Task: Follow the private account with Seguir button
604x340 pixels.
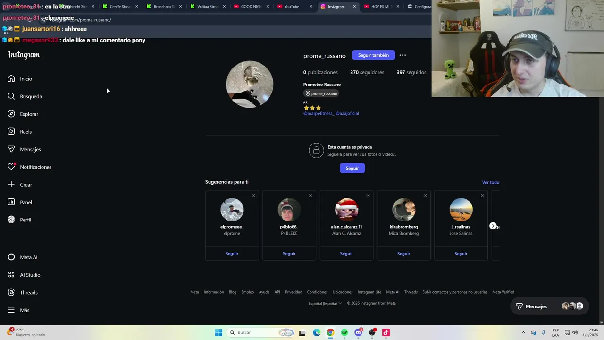Action: (x=352, y=168)
